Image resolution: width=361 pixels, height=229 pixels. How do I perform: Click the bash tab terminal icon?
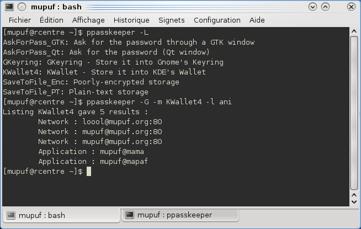point(11,215)
